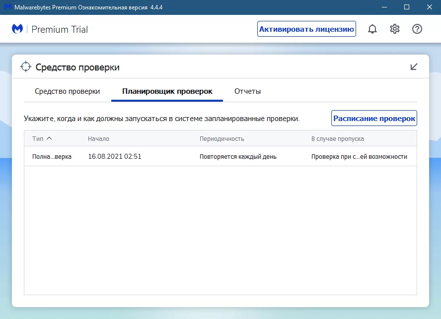
Task: Select the Полна...верка scan row
Action: [x=220, y=156]
